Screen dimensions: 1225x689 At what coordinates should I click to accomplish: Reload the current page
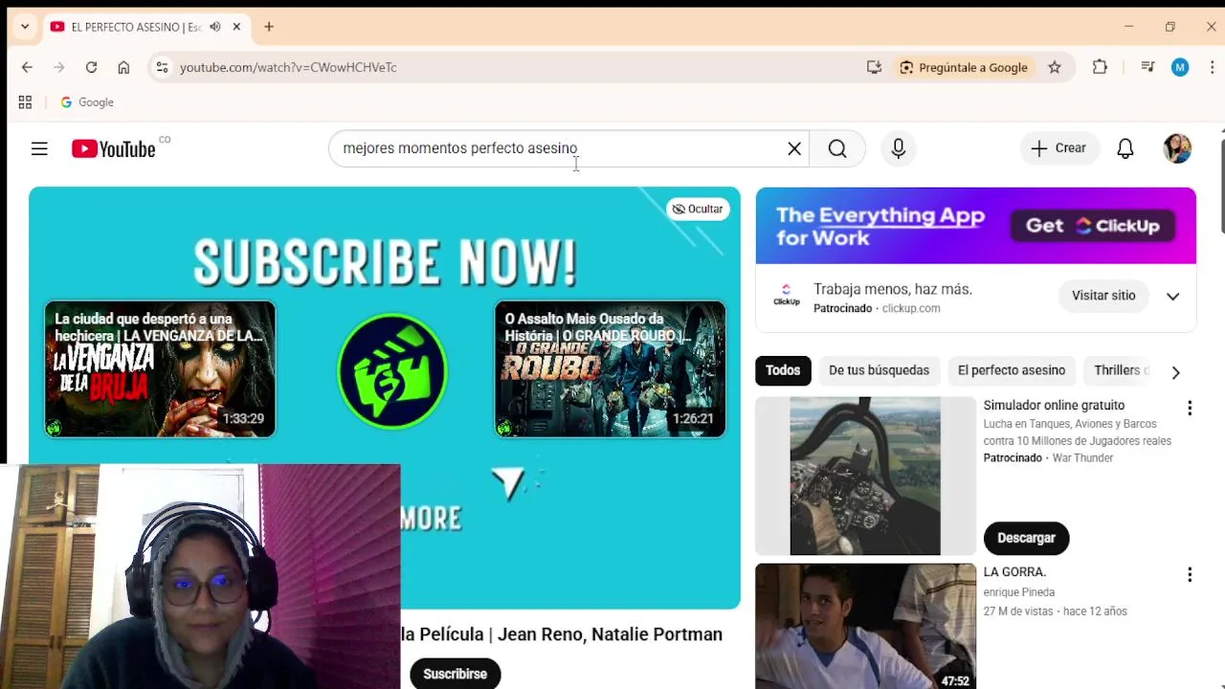(x=91, y=67)
